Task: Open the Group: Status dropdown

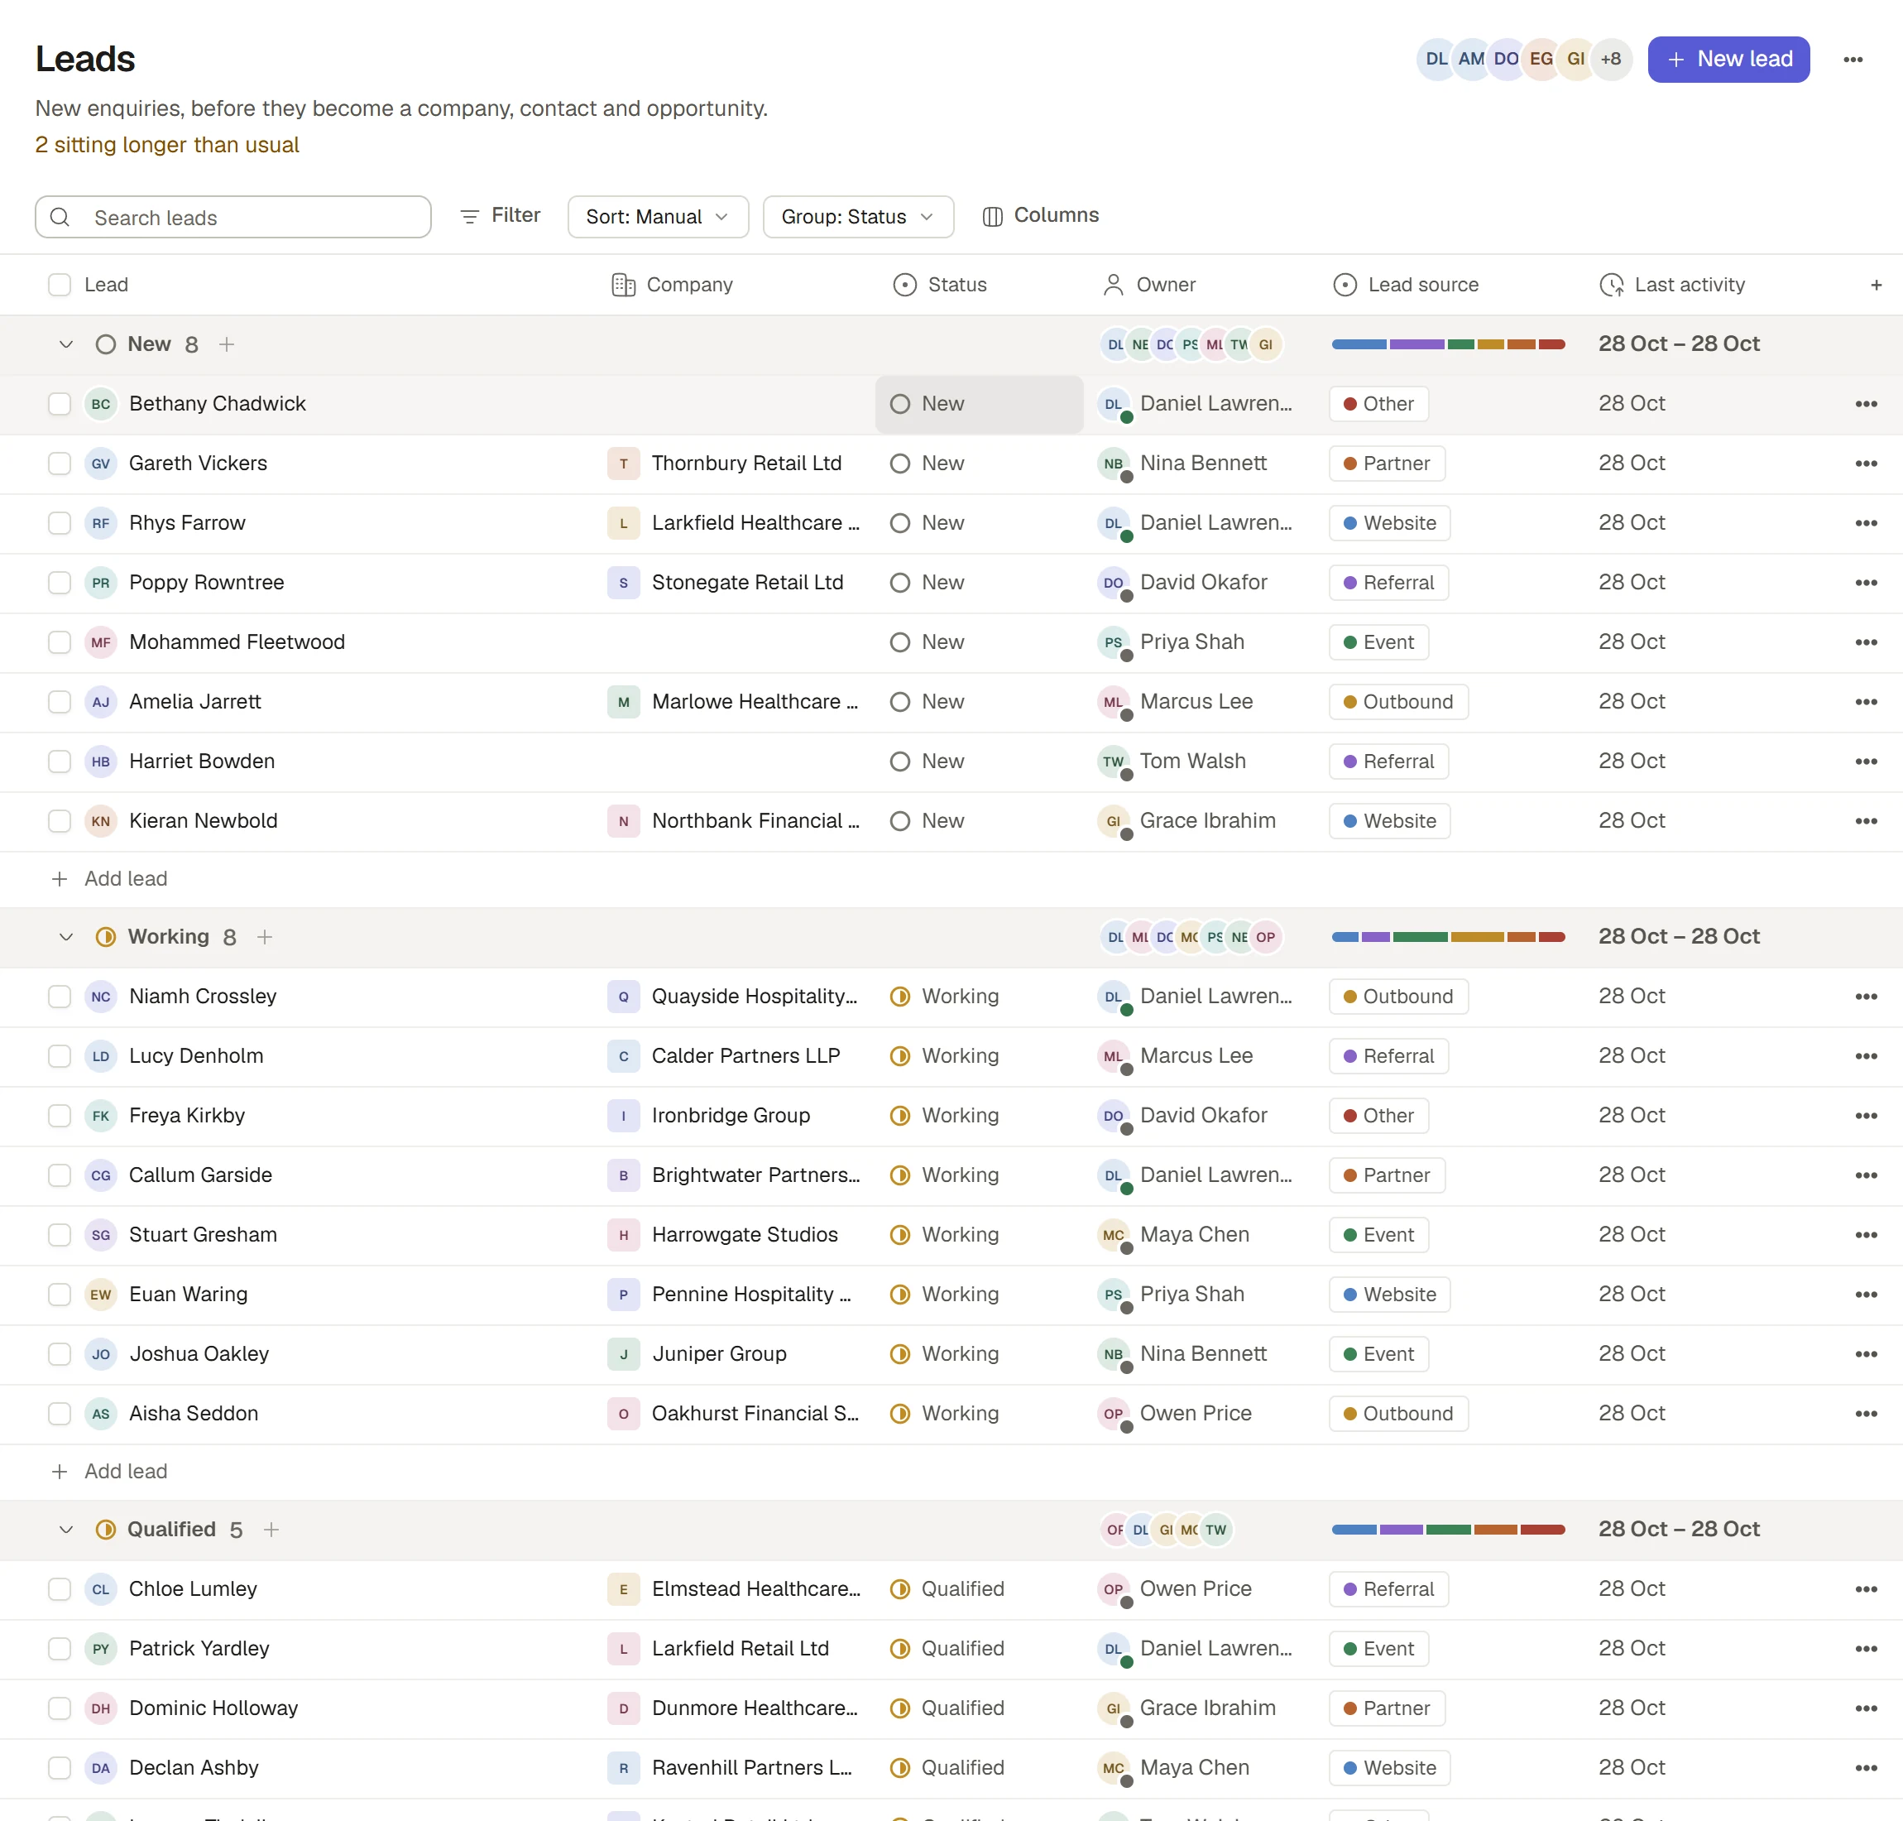Action: (858, 217)
